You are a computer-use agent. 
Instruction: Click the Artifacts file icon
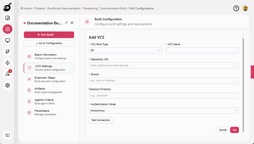(29, 90)
